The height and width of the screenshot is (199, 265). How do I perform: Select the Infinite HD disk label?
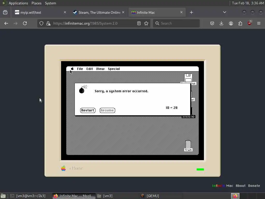188,117
